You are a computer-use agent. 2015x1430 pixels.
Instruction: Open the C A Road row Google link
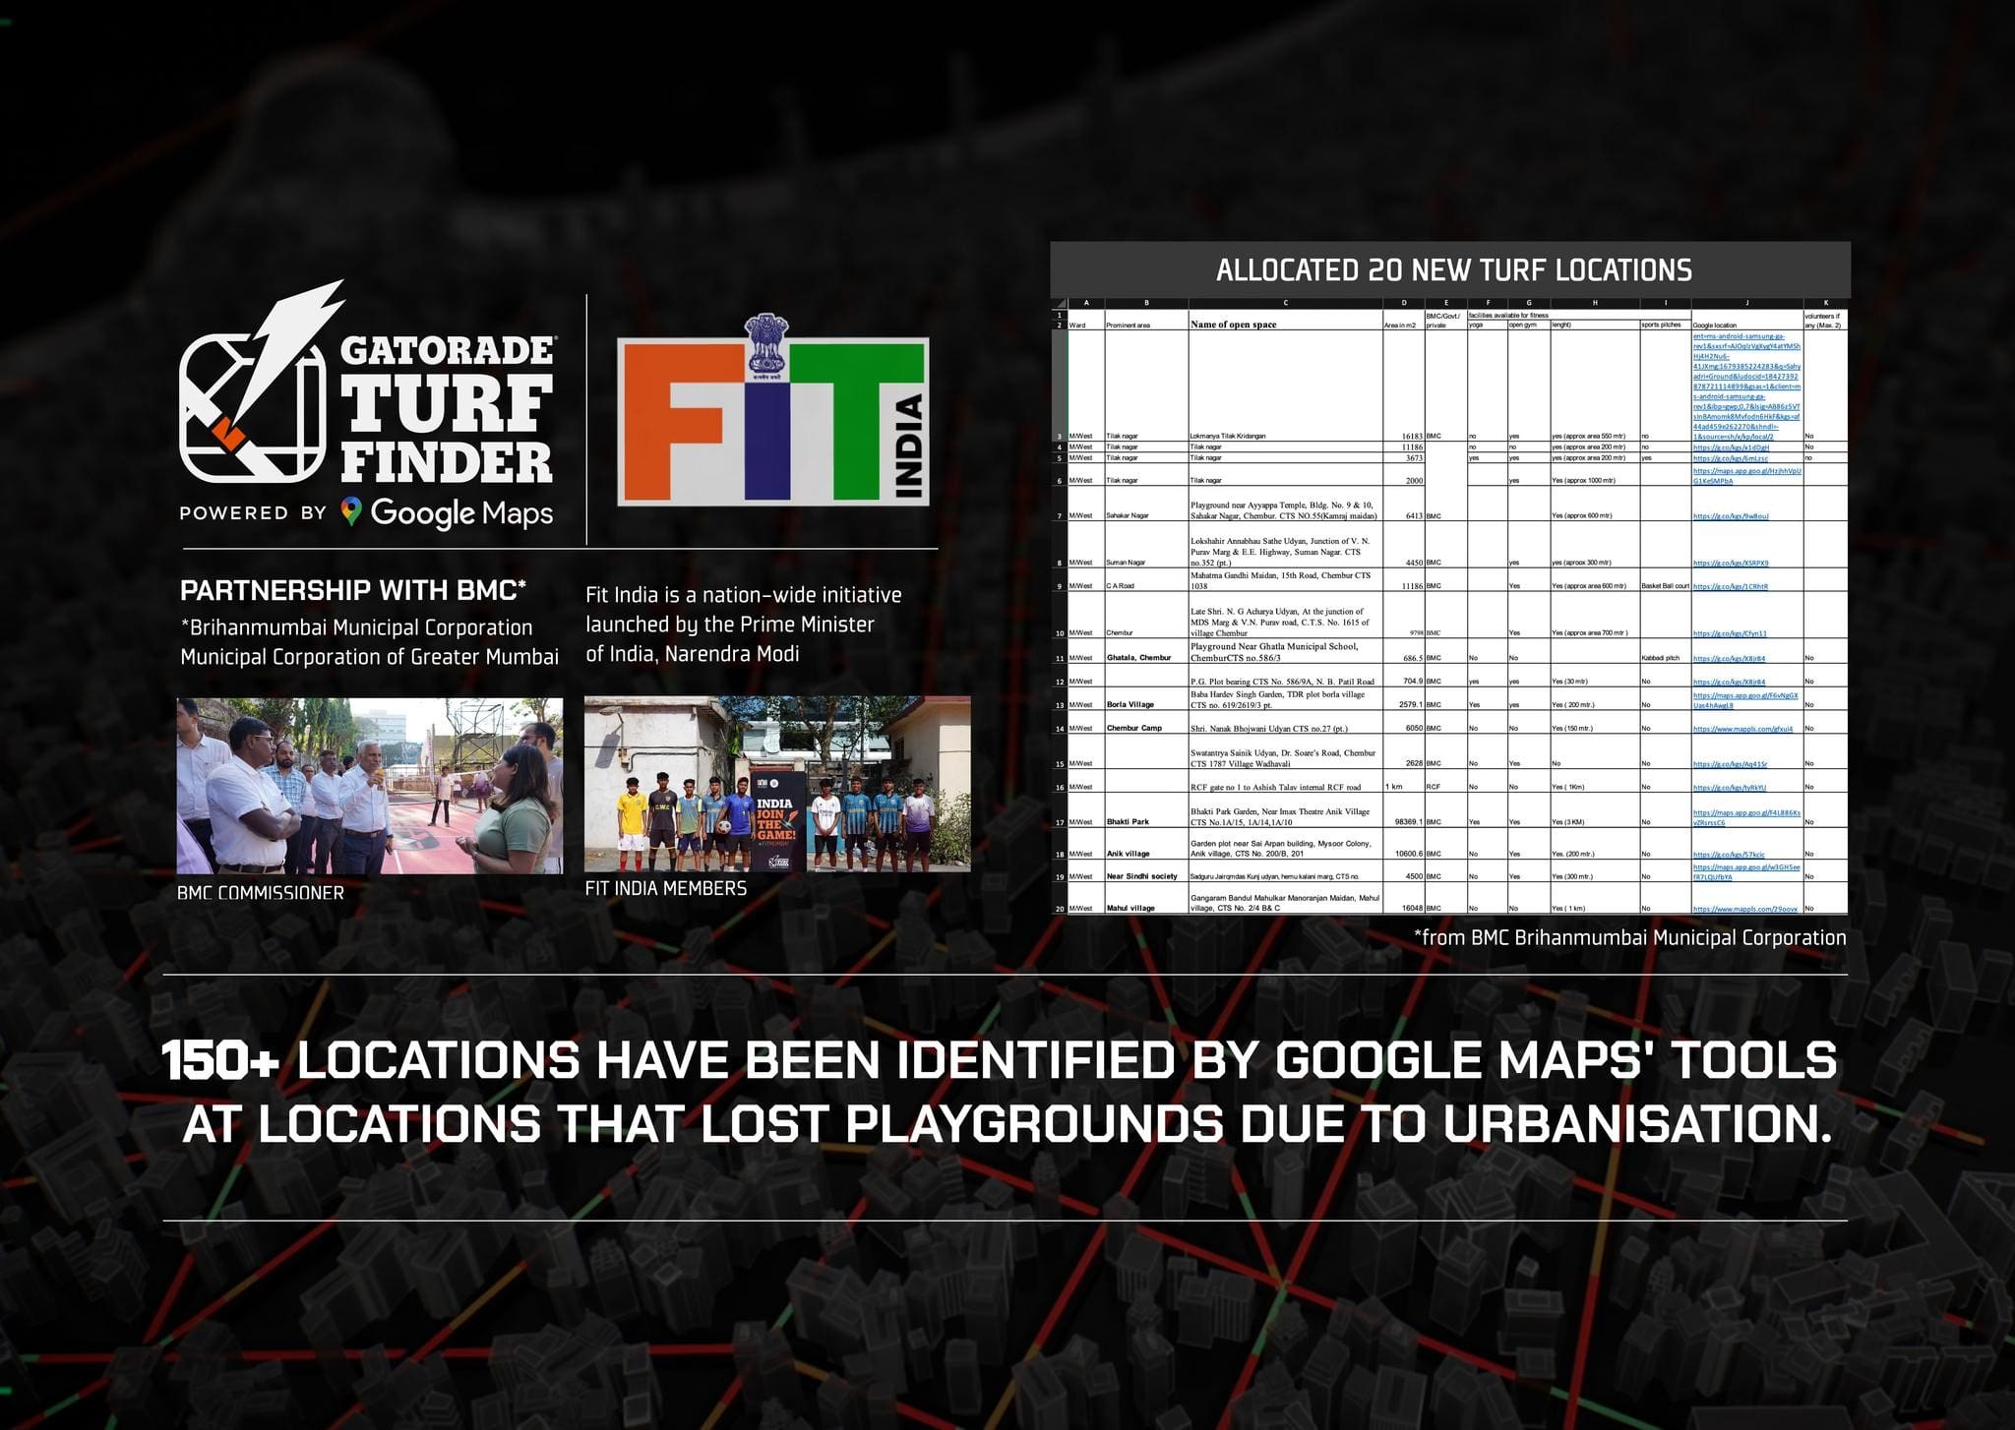point(1731,586)
